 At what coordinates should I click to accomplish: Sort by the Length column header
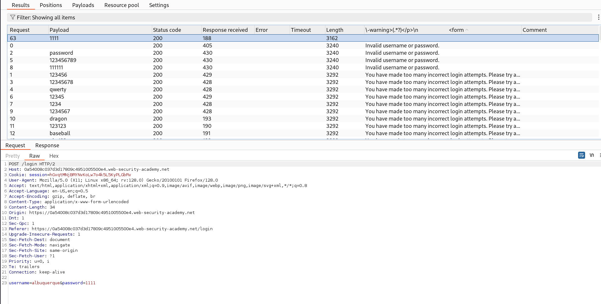(x=335, y=30)
